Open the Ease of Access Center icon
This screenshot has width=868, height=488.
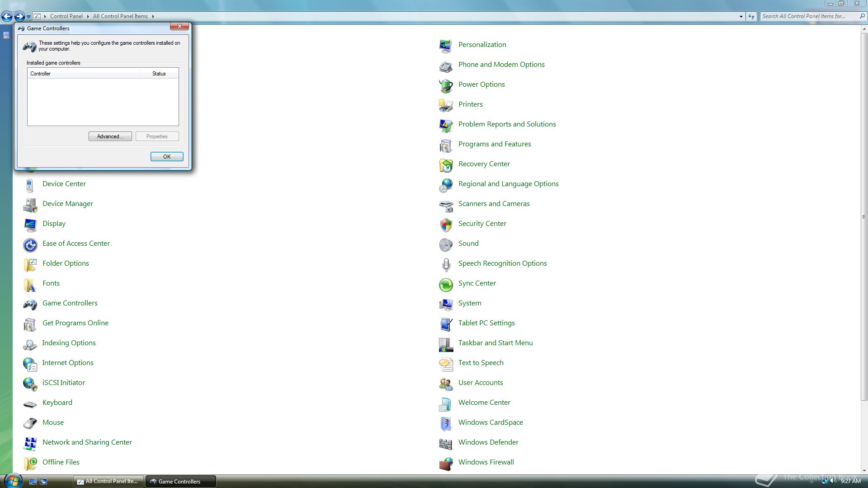click(x=30, y=244)
